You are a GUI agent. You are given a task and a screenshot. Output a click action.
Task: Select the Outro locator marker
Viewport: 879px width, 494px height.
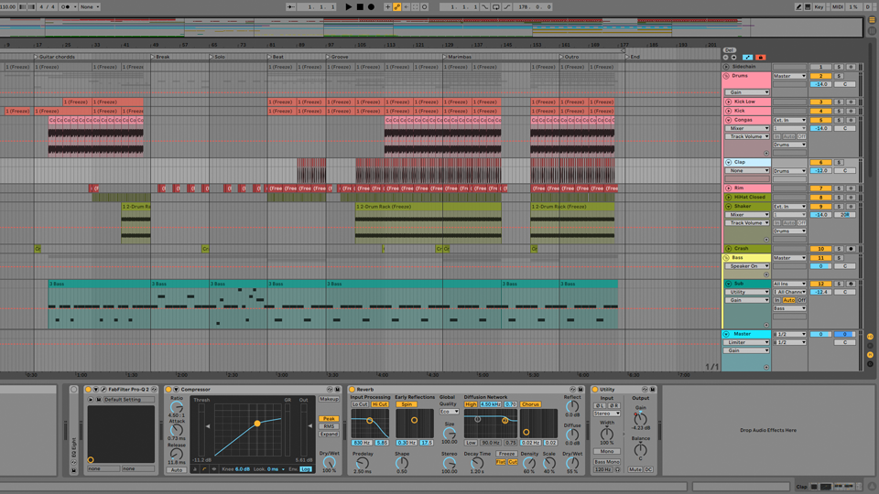coord(569,57)
